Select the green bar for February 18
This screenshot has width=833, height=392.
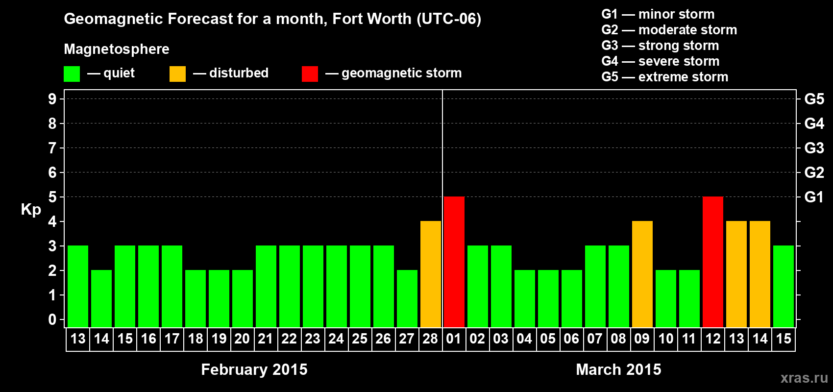click(196, 299)
